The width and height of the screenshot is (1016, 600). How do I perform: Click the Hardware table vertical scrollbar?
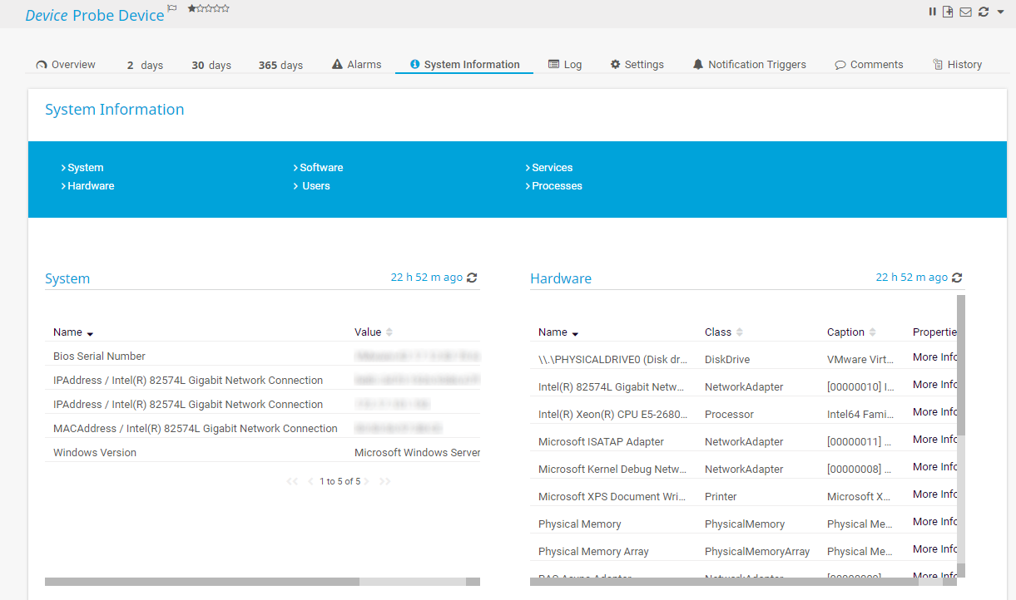click(961, 366)
